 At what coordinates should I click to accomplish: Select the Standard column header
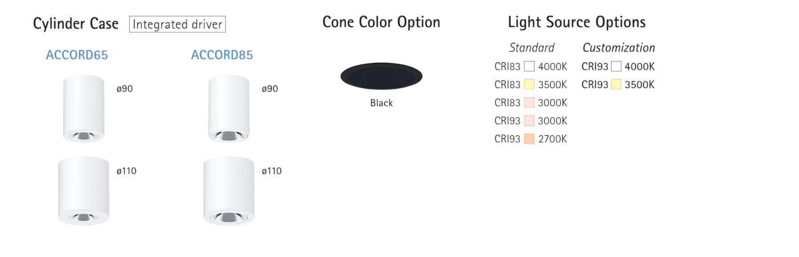[532, 47]
